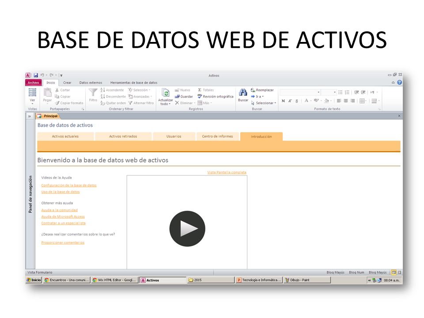Switch to the Crear ribbon tab

click(x=67, y=83)
